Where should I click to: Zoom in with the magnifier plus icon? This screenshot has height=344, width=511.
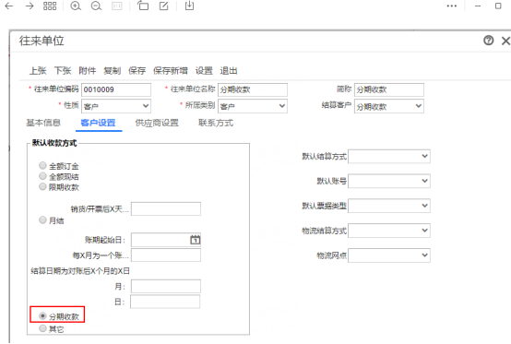click(x=76, y=6)
